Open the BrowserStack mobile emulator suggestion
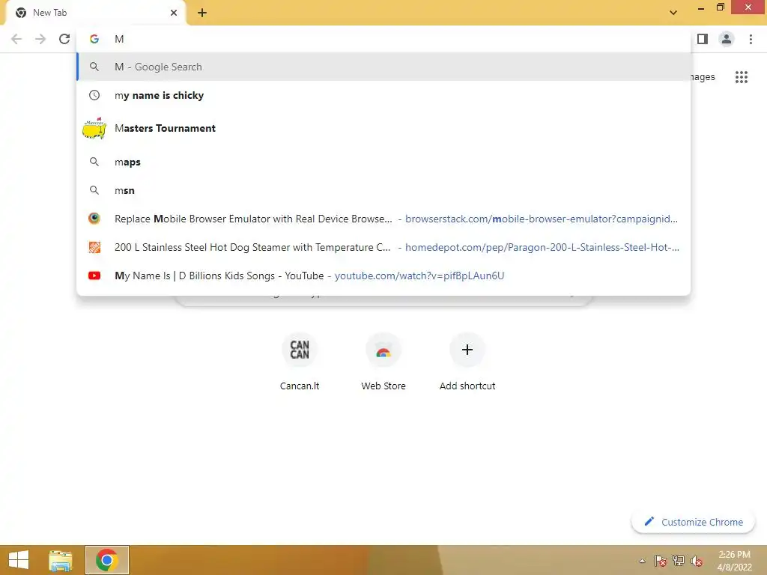The width and height of the screenshot is (767, 575). pos(383,219)
